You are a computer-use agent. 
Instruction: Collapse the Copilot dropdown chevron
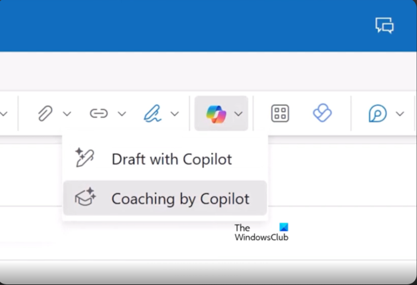point(239,114)
